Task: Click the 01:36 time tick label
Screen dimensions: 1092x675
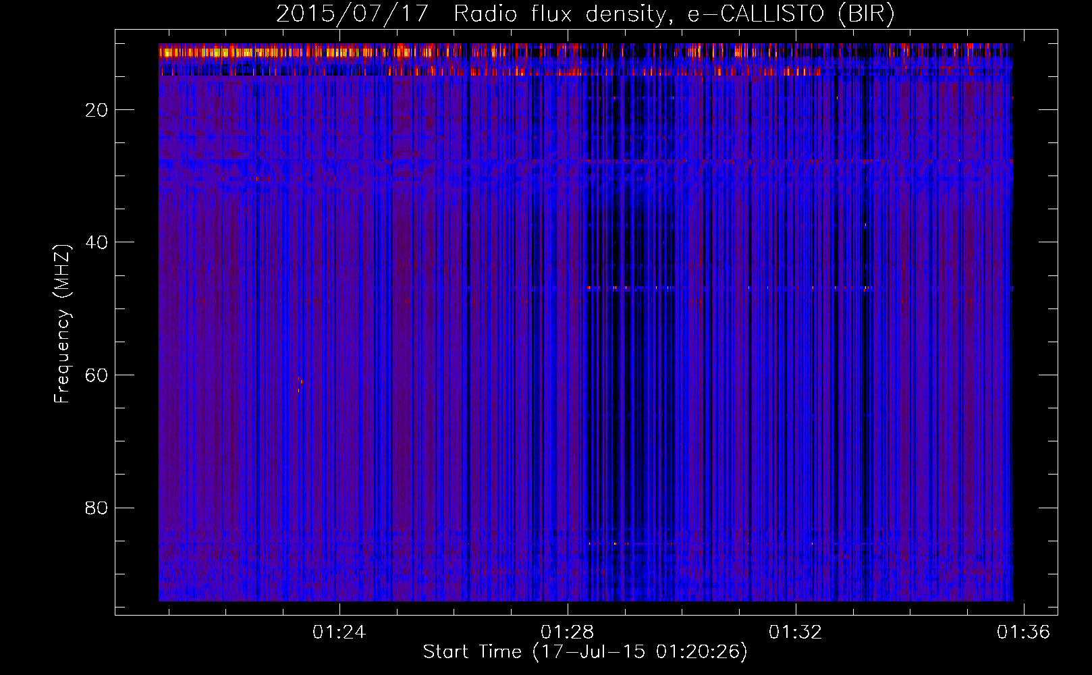Action: (x=1024, y=632)
